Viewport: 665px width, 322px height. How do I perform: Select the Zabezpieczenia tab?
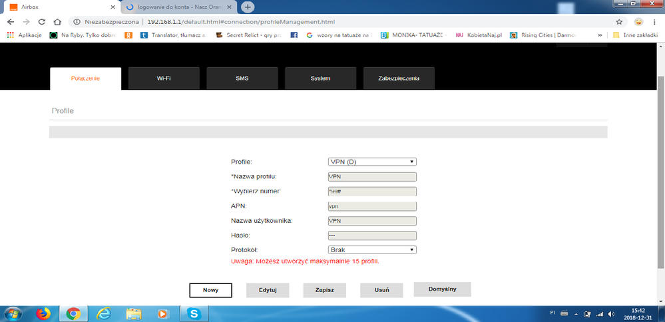tap(399, 79)
